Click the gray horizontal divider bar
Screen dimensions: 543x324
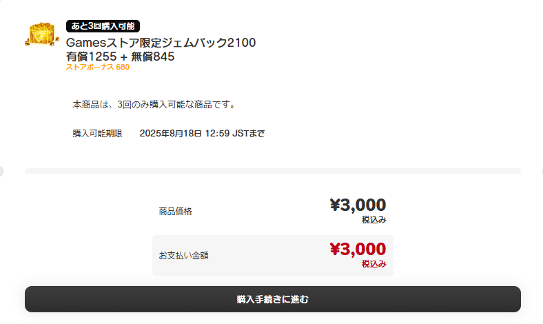tap(272, 170)
